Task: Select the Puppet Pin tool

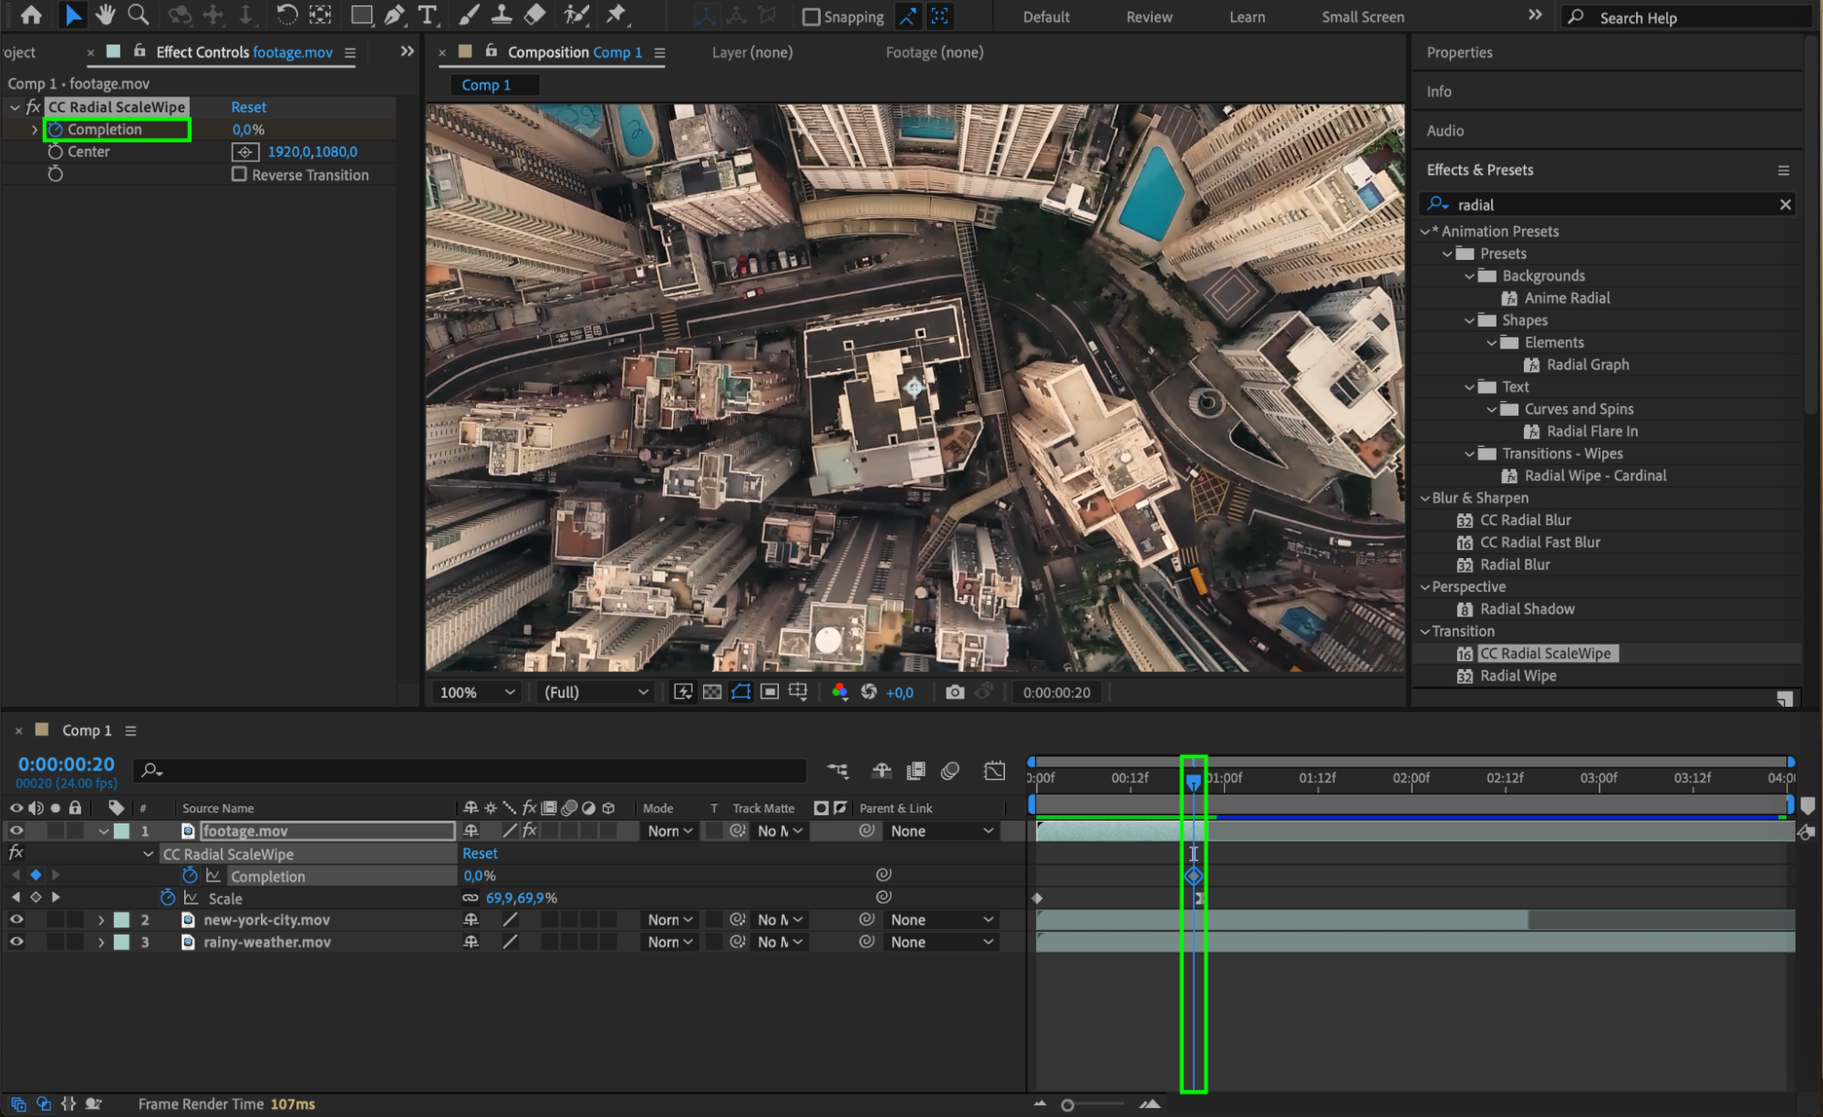Action: click(x=616, y=15)
